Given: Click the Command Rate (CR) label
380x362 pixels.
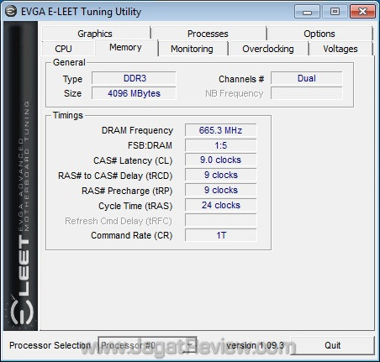Looking at the screenshot, I should 132,235.
